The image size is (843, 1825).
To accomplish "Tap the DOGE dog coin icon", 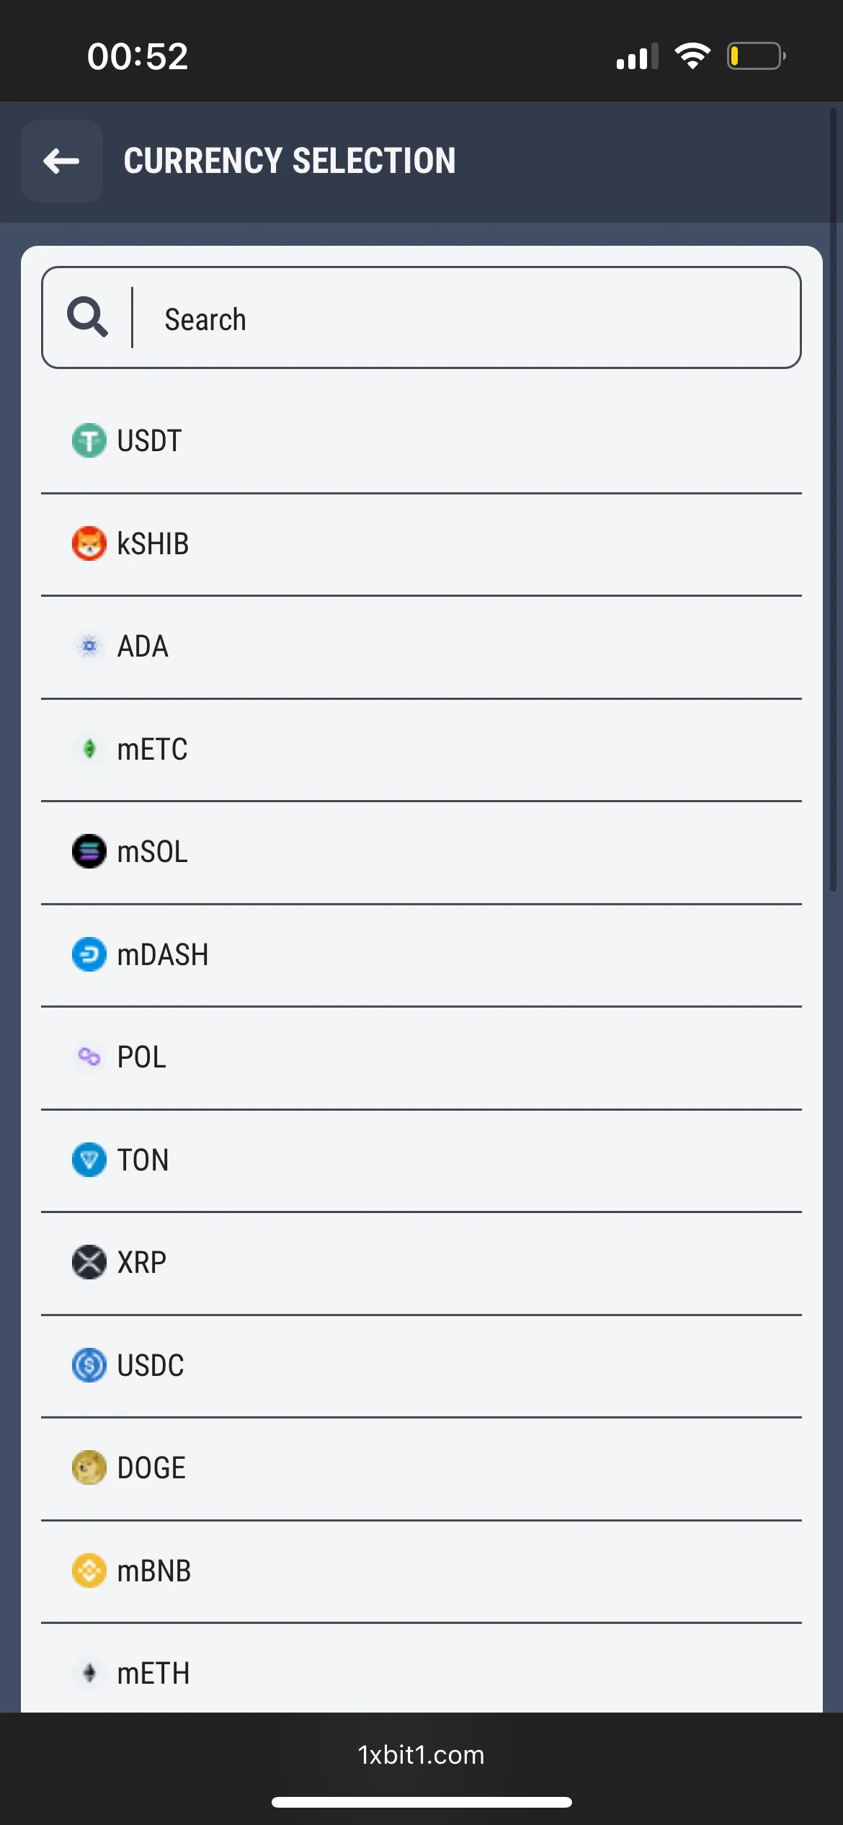I will click(x=89, y=1467).
